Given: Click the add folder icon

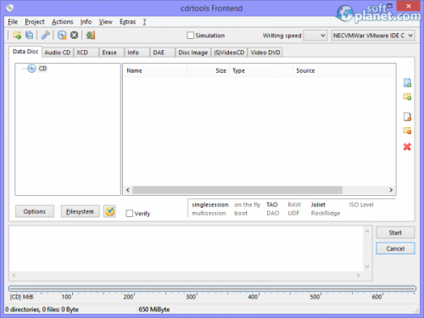Looking at the screenshot, I should point(407,97).
